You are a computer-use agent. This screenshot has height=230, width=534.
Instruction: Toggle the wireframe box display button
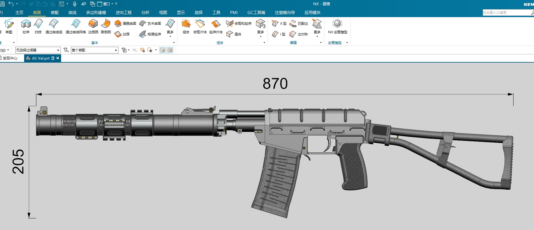170,50
